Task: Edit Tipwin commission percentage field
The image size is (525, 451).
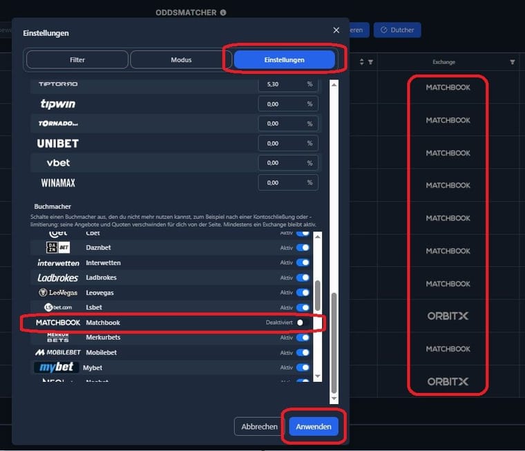Action: pyautogui.click(x=288, y=104)
